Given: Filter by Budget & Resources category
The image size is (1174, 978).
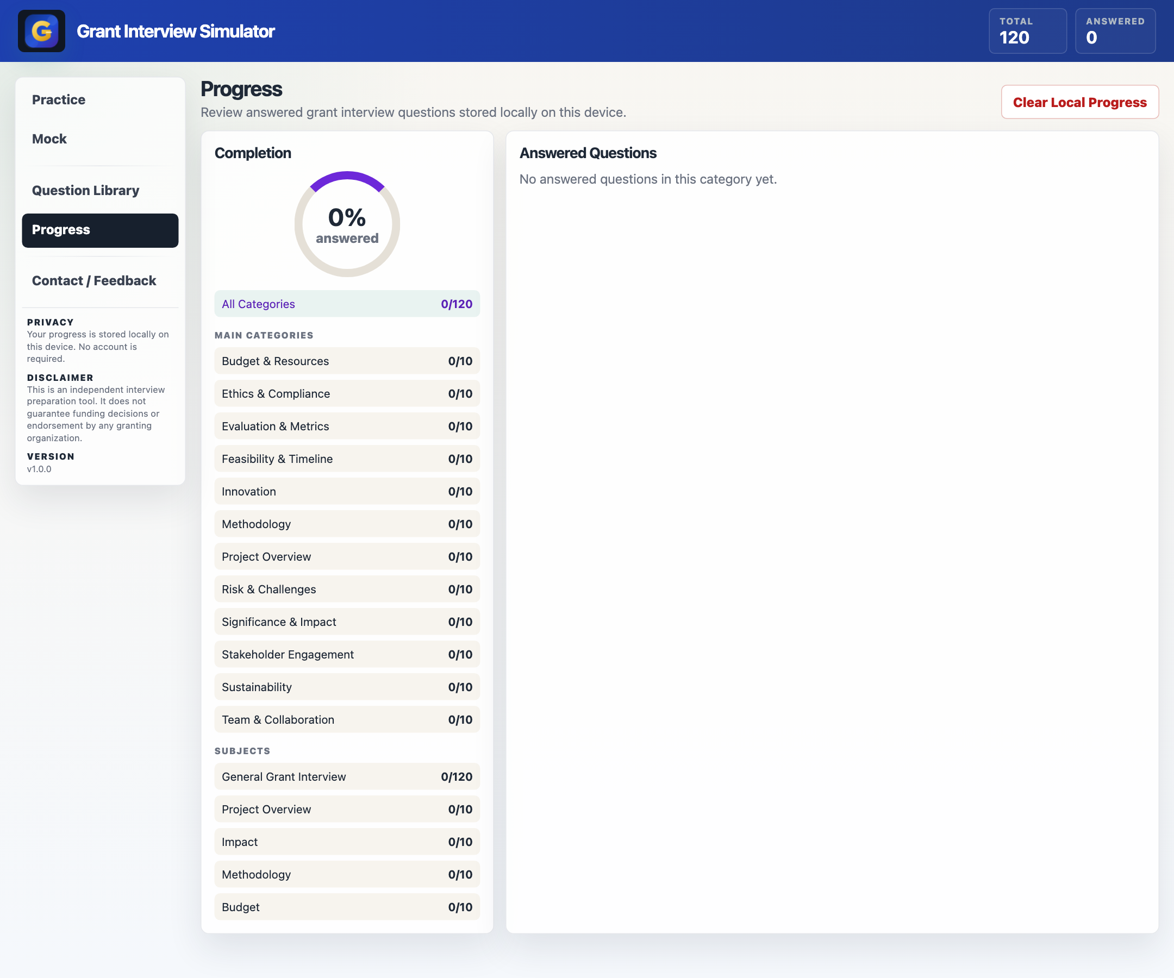Looking at the screenshot, I should pyautogui.click(x=347, y=361).
